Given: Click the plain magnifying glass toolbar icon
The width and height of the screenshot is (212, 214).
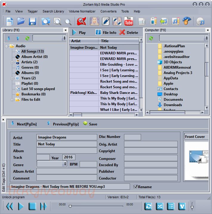Looking at the screenshot, I should 68,22.
